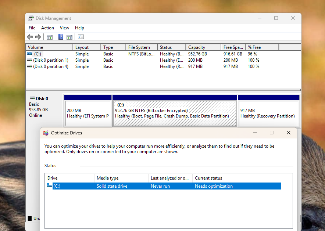325x231 pixels.
Task: Sort by the File System column header
Action: [x=142, y=47]
